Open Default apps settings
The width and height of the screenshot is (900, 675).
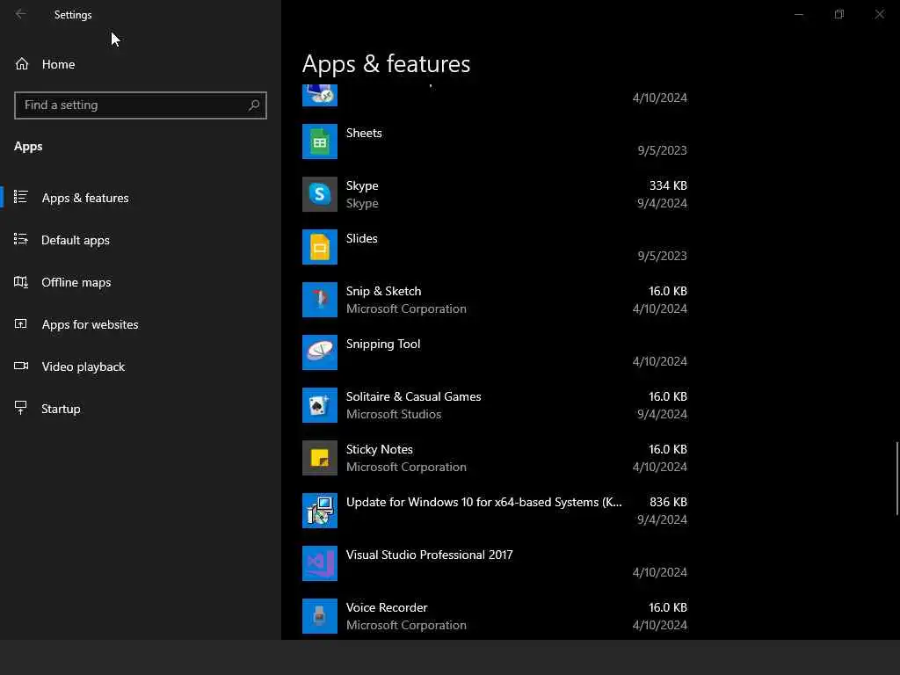tap(141, 240)
